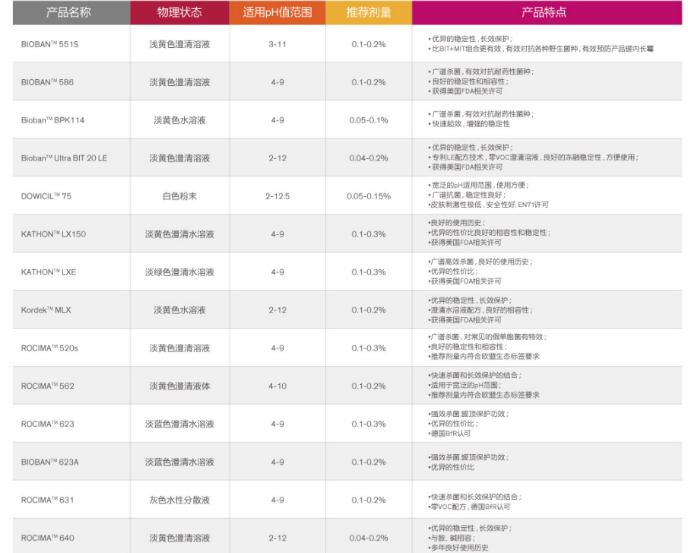Click the 白色粉末 physical state cell

[180, 195]
